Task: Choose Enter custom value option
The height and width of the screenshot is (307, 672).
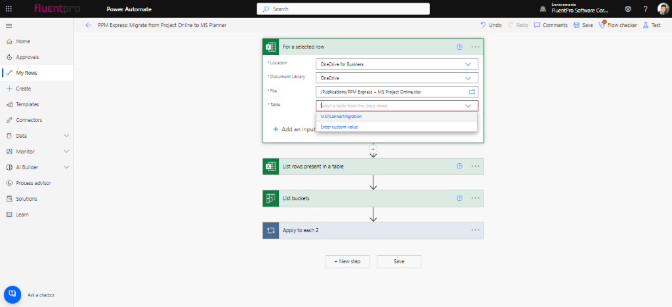Action: click(396, 127)
